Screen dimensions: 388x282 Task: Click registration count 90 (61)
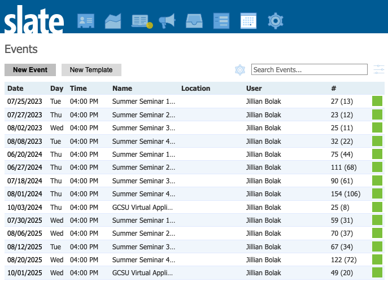342,181
